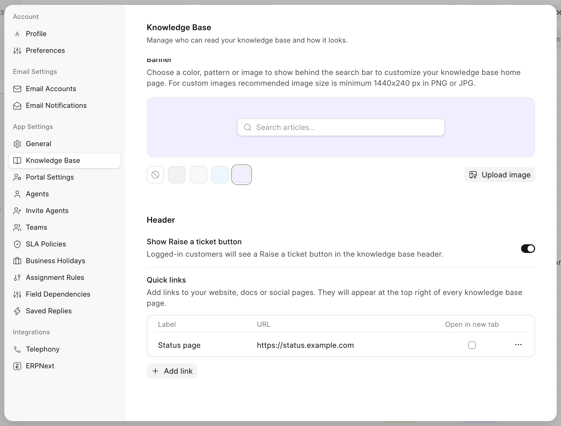
Task: Open Profile settings
Action: coord(65,34)
